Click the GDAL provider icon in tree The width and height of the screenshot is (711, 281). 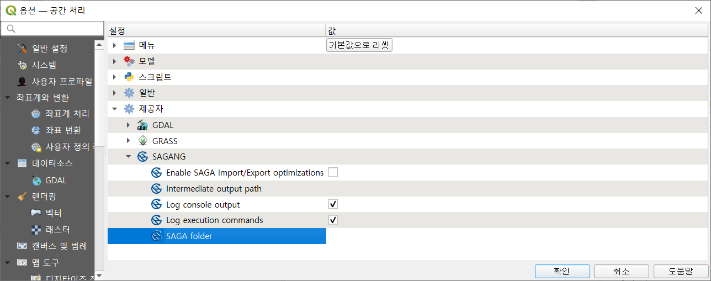coord(142,125)
